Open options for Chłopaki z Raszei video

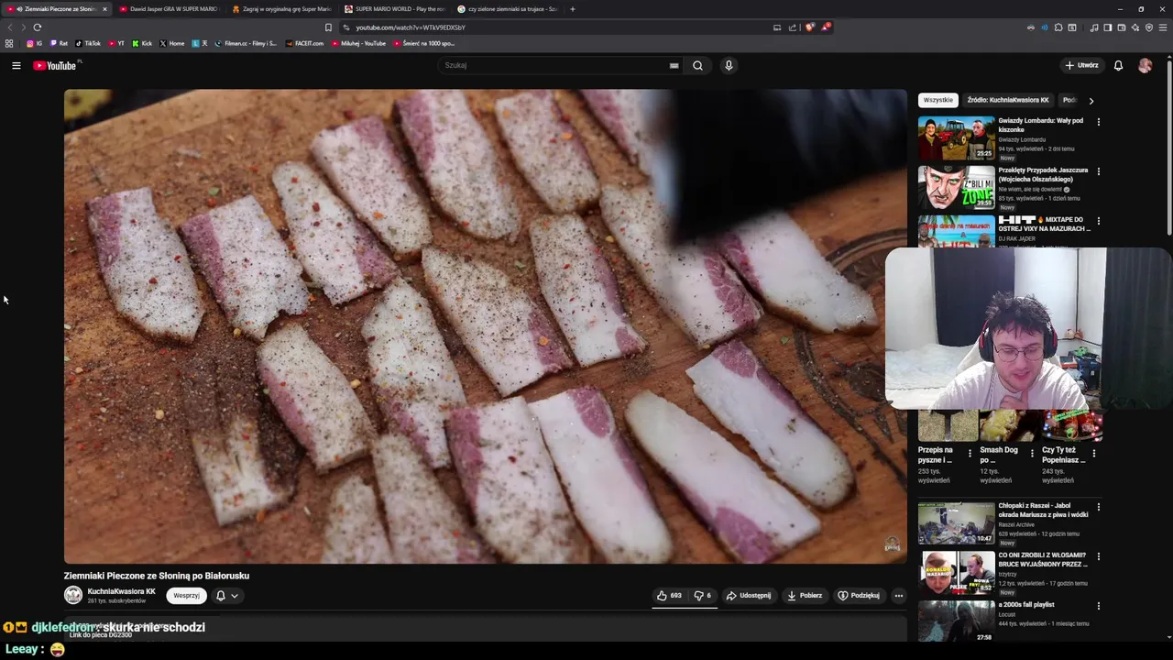point(1098,507)
